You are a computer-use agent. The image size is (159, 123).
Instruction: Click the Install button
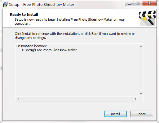[x=115, y=114]
